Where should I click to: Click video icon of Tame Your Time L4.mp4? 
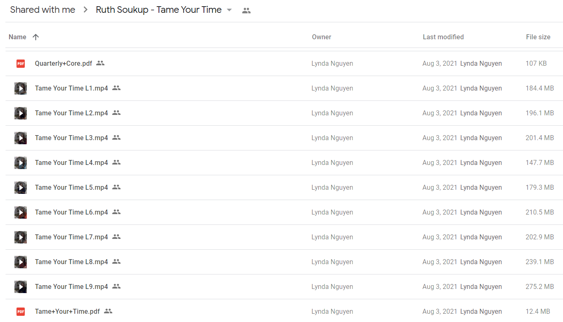click(x=21, y=163)
